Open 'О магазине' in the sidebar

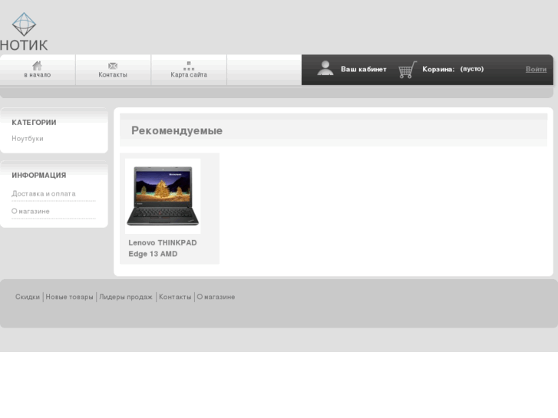[x=31, y=211]
